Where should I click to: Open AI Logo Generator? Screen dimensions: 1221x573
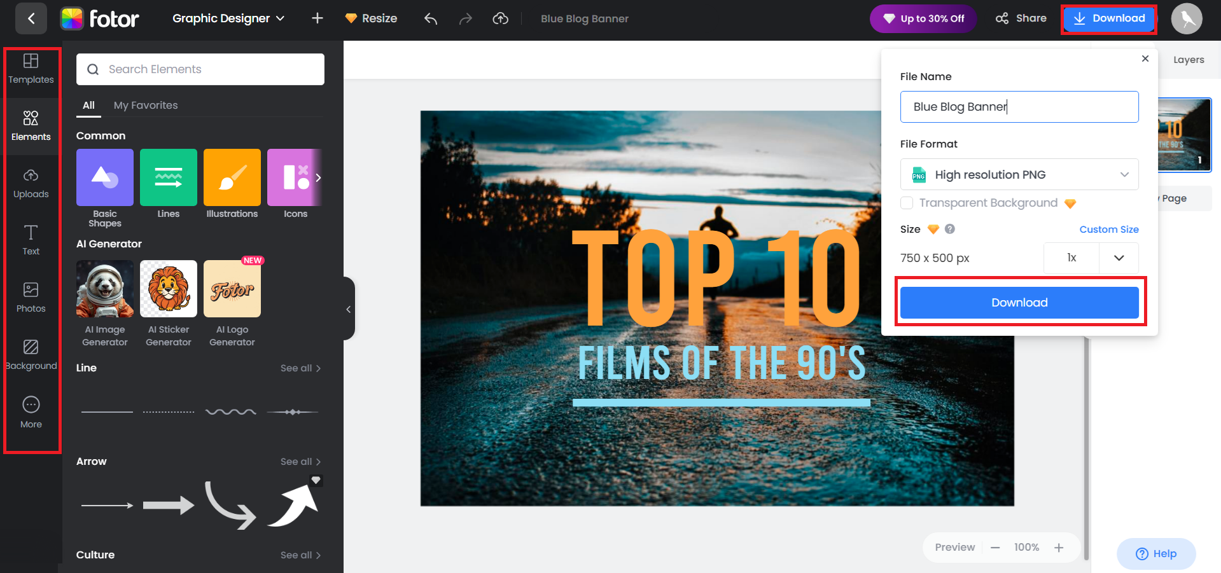[x=232, y=289]
